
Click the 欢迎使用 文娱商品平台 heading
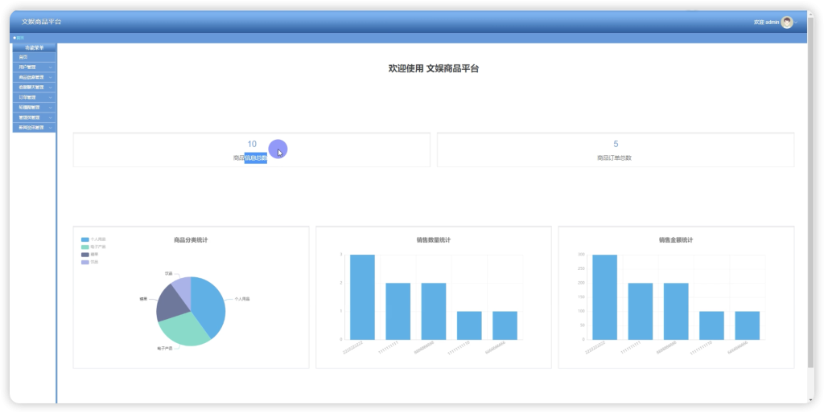(x=434, y=68)
